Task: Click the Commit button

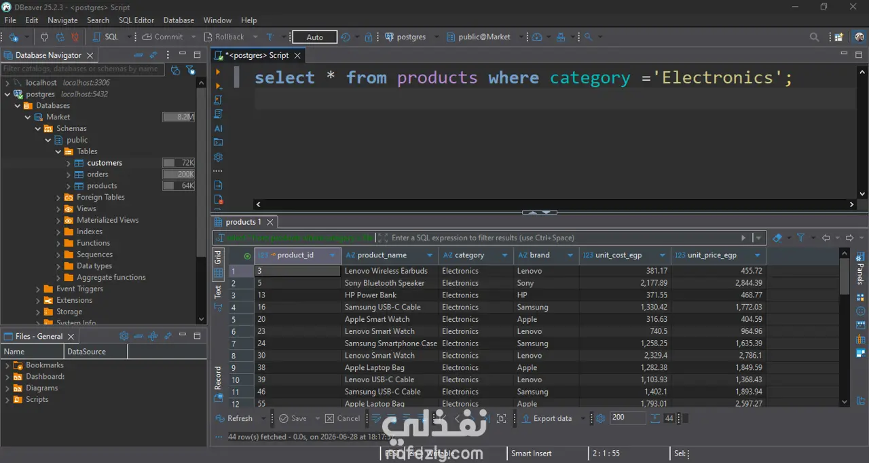Action: click(x=162, y=37)
